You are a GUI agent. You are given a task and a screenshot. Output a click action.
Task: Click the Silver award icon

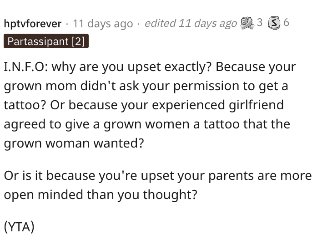click(x=274, y=22)
